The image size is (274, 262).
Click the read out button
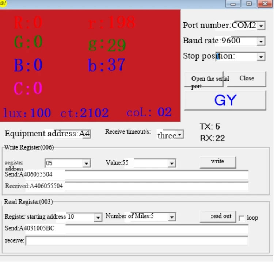(218, 216)
